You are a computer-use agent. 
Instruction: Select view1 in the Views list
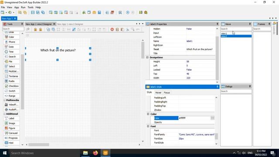(x=236, y=34)
